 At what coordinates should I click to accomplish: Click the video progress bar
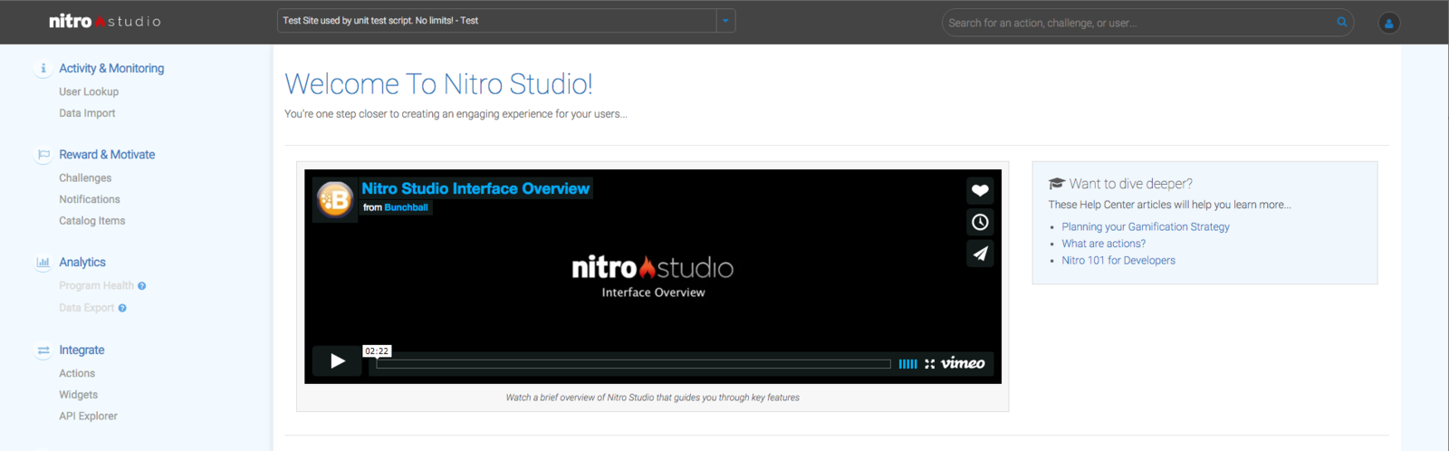click(x=633, y=364)
